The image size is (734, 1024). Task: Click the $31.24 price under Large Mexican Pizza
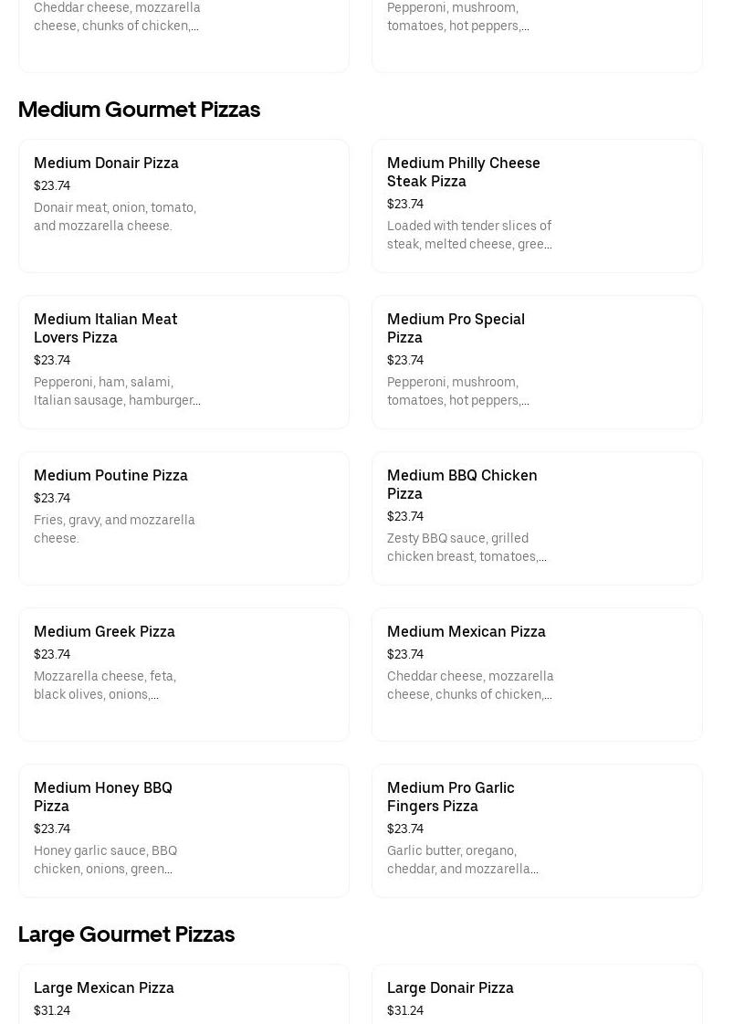(x=52, y=1011)
